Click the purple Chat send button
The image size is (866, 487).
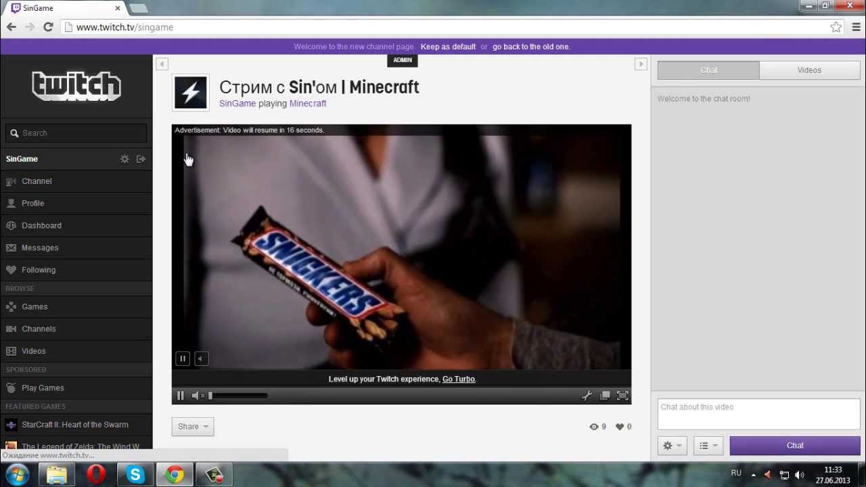[x=795, y=446]
